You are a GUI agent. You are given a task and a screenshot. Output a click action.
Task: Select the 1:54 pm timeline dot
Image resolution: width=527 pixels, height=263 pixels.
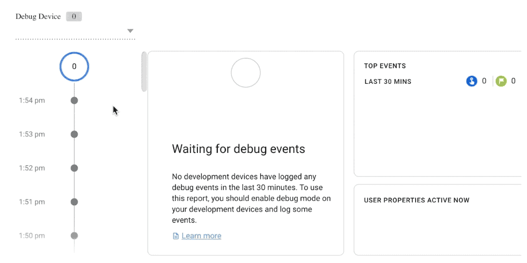tap(74, 100)
